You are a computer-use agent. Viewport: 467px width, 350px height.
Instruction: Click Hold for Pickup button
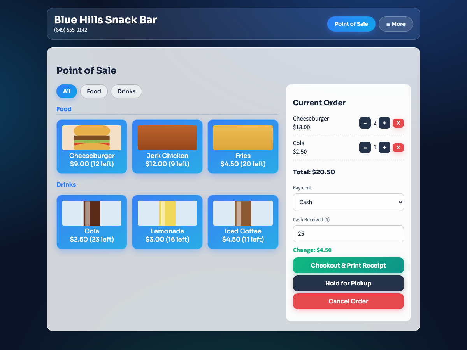point(348,283)
